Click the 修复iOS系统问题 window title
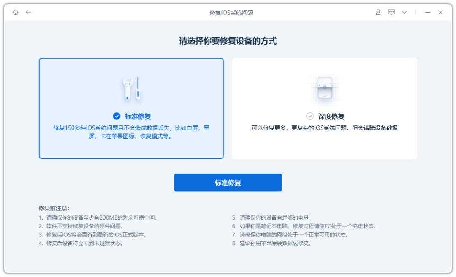This screenshot has width=456, height=277. 228,13
